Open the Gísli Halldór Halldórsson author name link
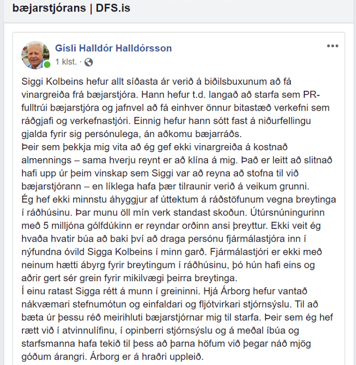This screenshot has height=365, width=356. (114, 48)
